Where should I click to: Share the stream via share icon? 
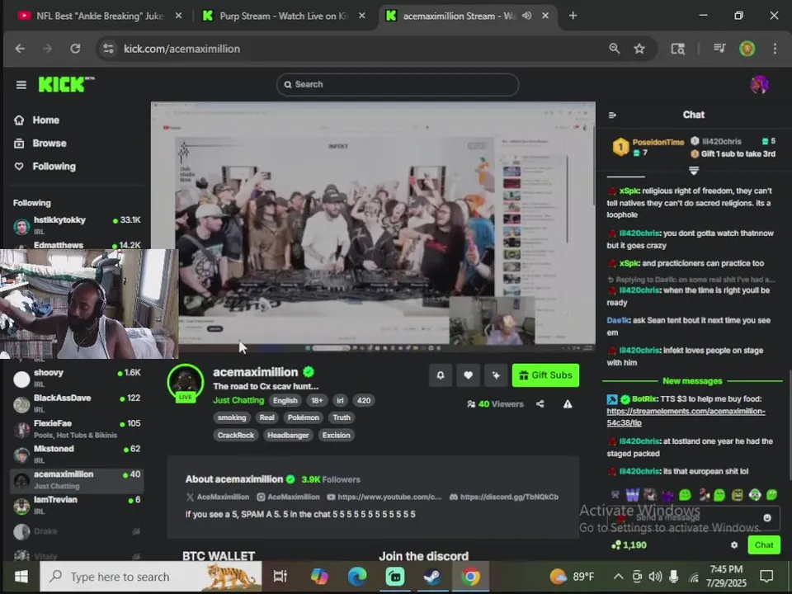pyautogui.click(x=540, y=404)
